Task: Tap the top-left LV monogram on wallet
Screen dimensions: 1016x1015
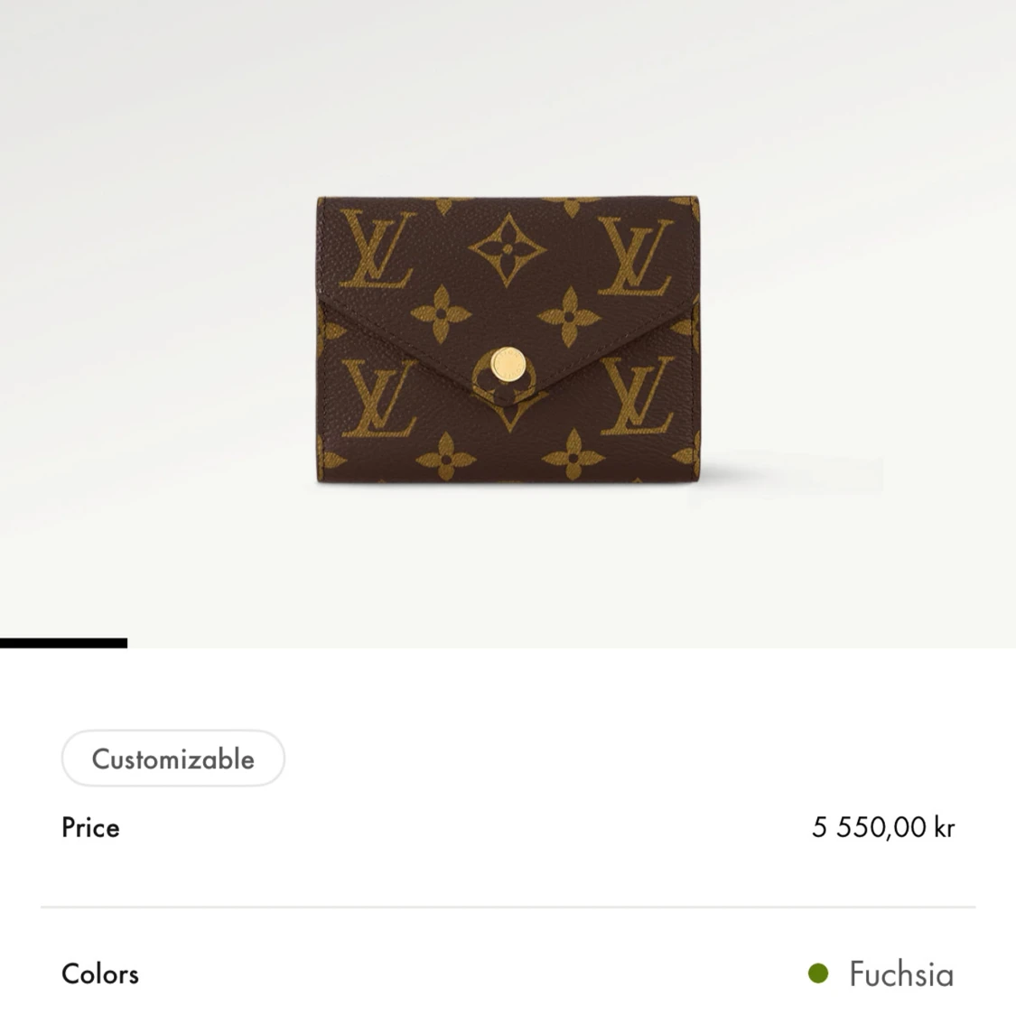Action: pos(378,248)
